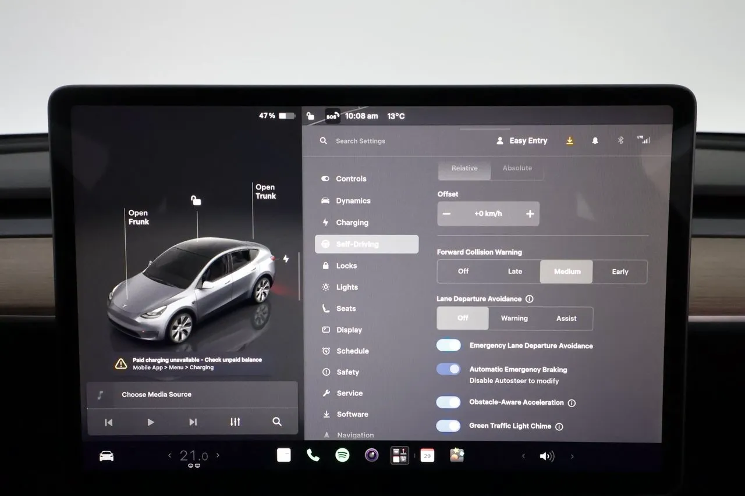Tap the speaker volume icon
745x496 pixels.
(547, 456)
